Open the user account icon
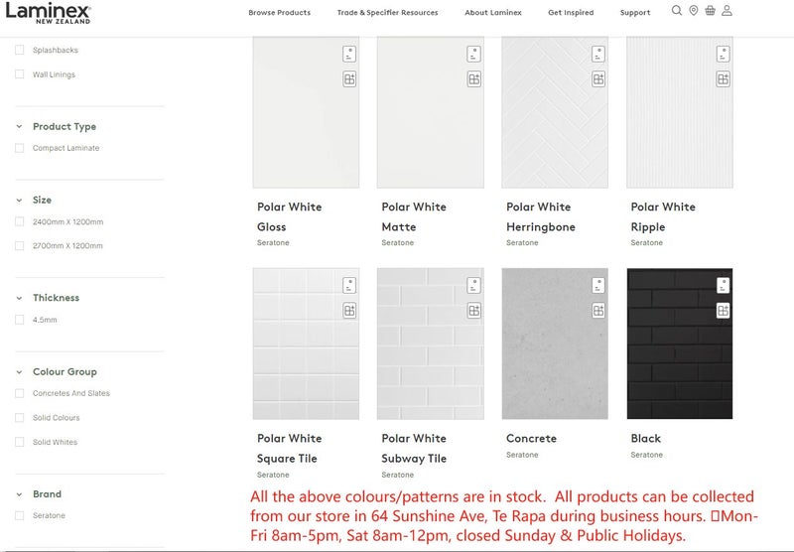794x552 pixels. (727, 11)
